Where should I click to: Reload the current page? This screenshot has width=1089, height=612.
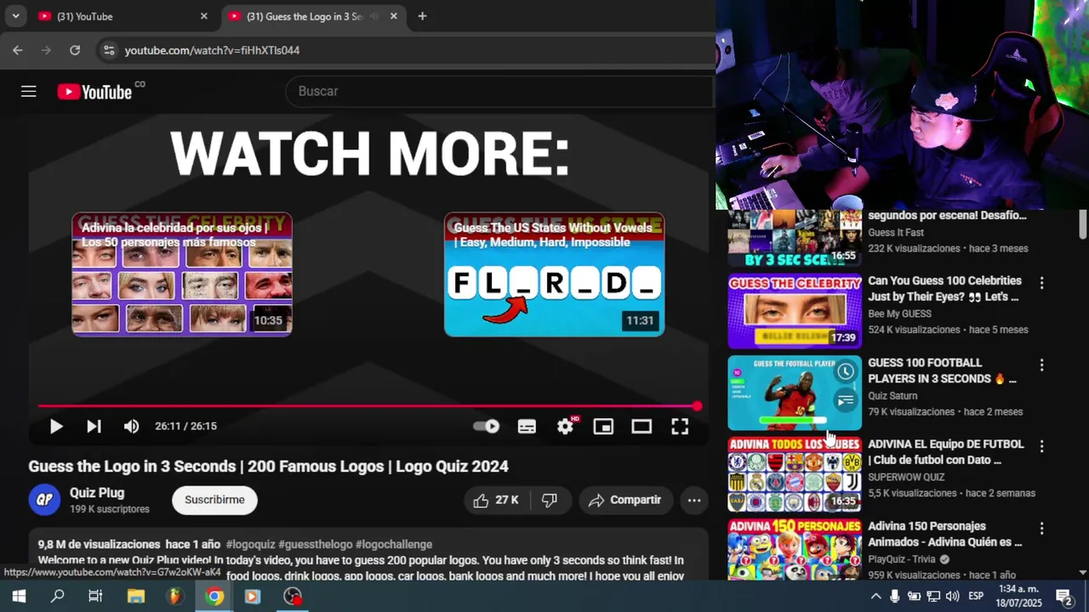tap(75, 50)
